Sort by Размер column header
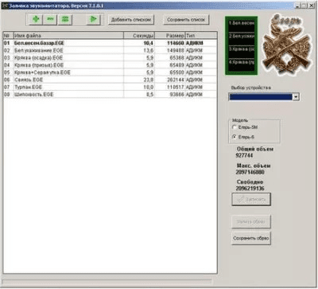Viewport: 318px width, 289px height. 170,35
